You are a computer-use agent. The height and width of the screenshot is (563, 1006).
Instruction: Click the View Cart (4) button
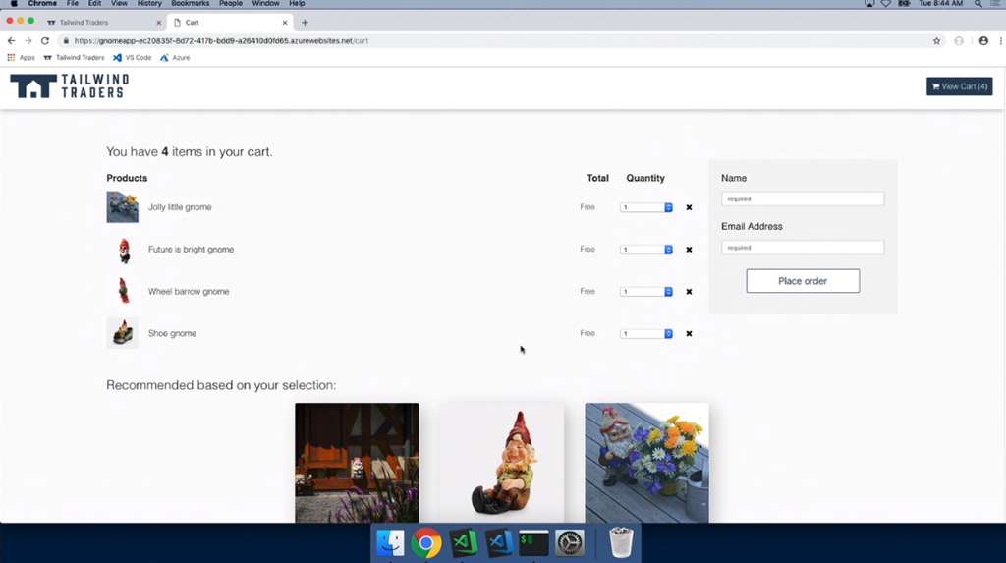tap(959, 86)
